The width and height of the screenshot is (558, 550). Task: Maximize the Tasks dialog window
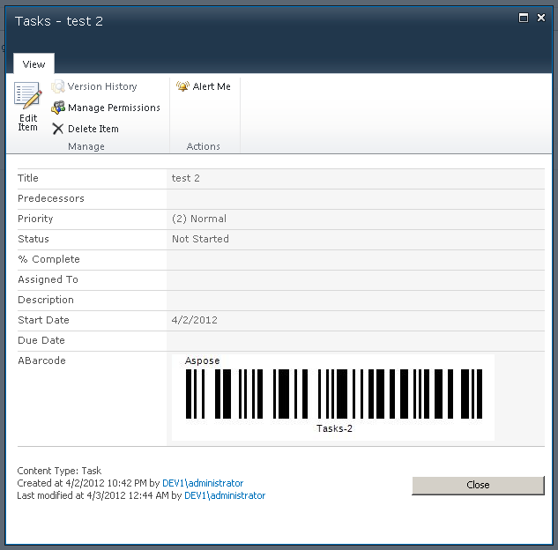tap(524, 18)
